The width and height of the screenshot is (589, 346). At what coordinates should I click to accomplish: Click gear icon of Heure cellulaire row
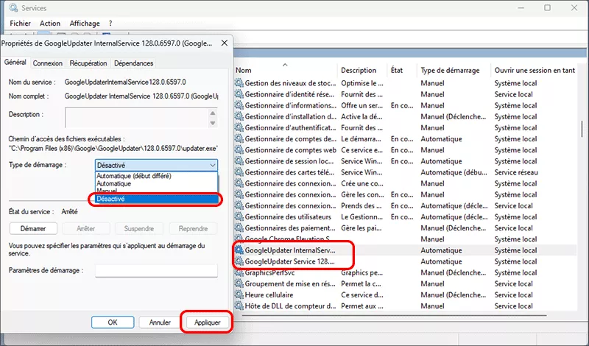click(239, 295)
